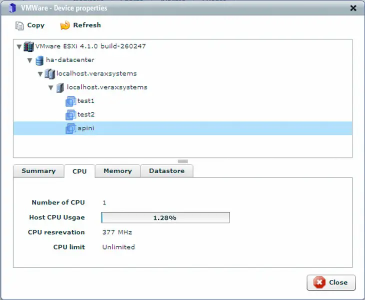Close the dialog with title bar X

coord(353,8)
